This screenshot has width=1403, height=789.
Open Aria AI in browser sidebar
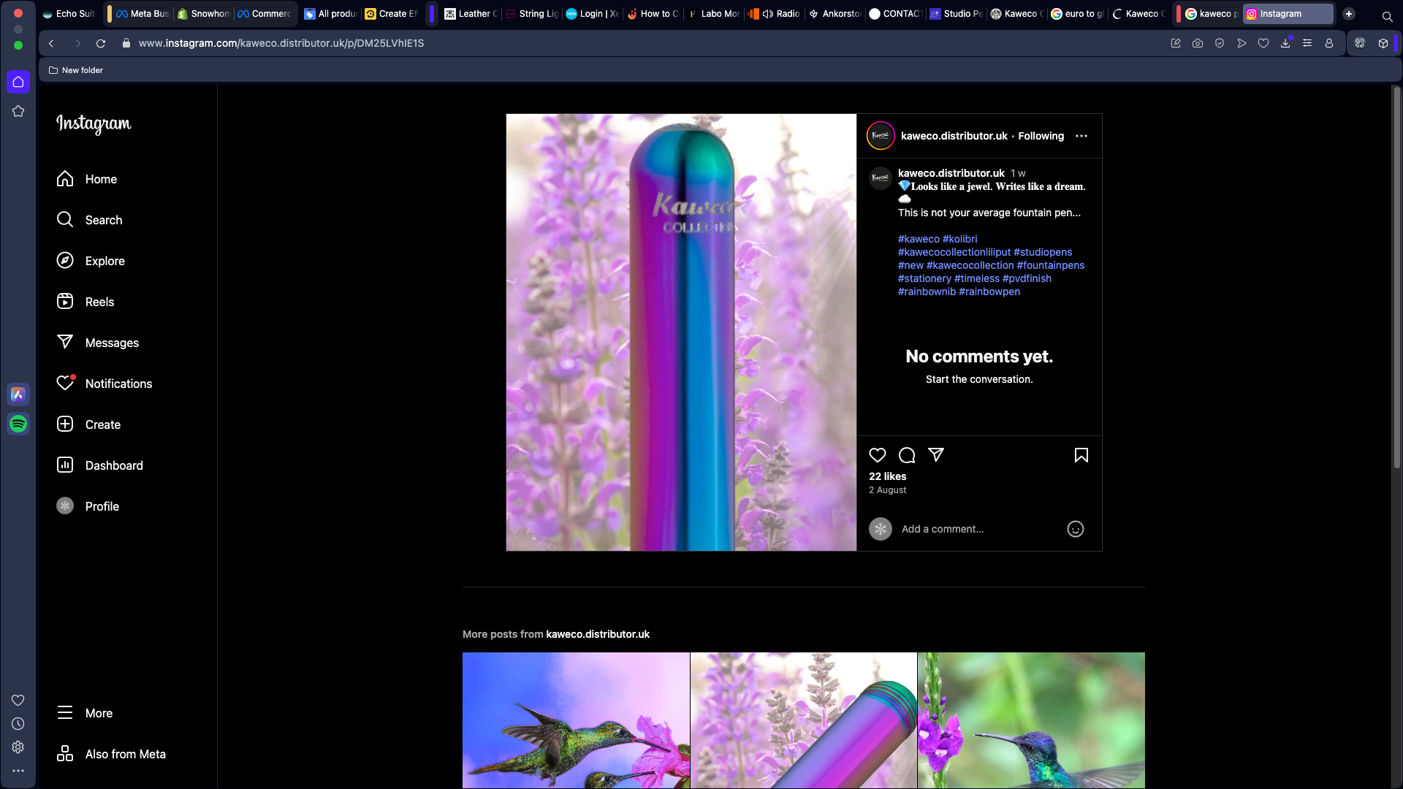pyautogui.click(x=18, y=394)
